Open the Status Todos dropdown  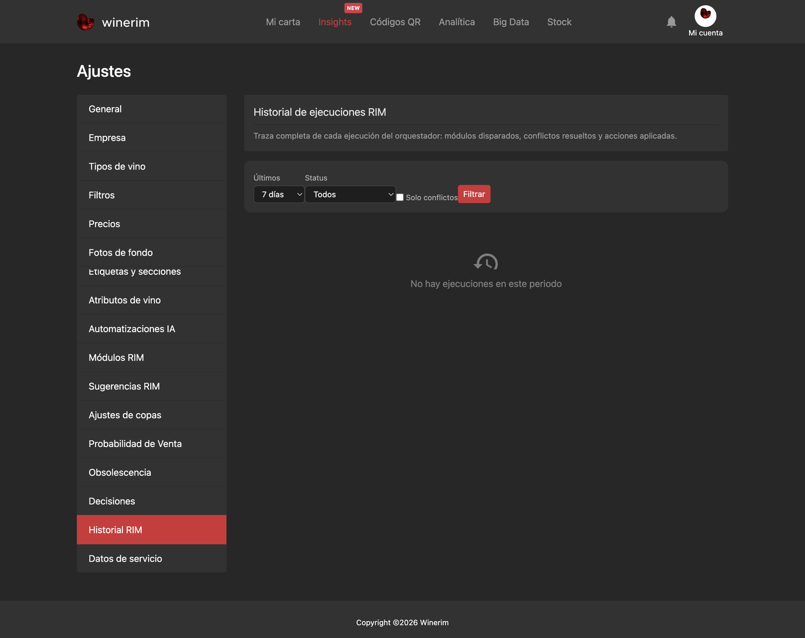pos(350,194)
